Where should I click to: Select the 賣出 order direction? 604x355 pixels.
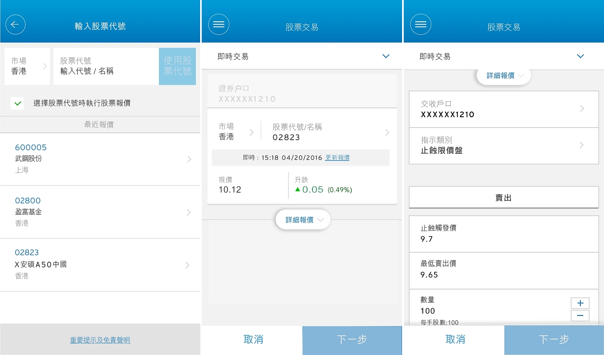[503, 198]
